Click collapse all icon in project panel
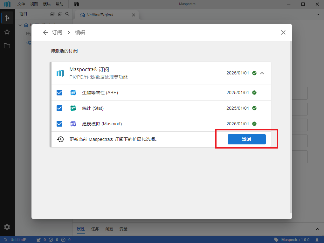This screenshot has width=324, height=243. click(52, 14)
